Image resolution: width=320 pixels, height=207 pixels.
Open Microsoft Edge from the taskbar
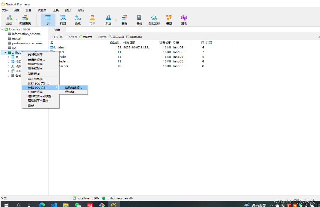(42, 205)
